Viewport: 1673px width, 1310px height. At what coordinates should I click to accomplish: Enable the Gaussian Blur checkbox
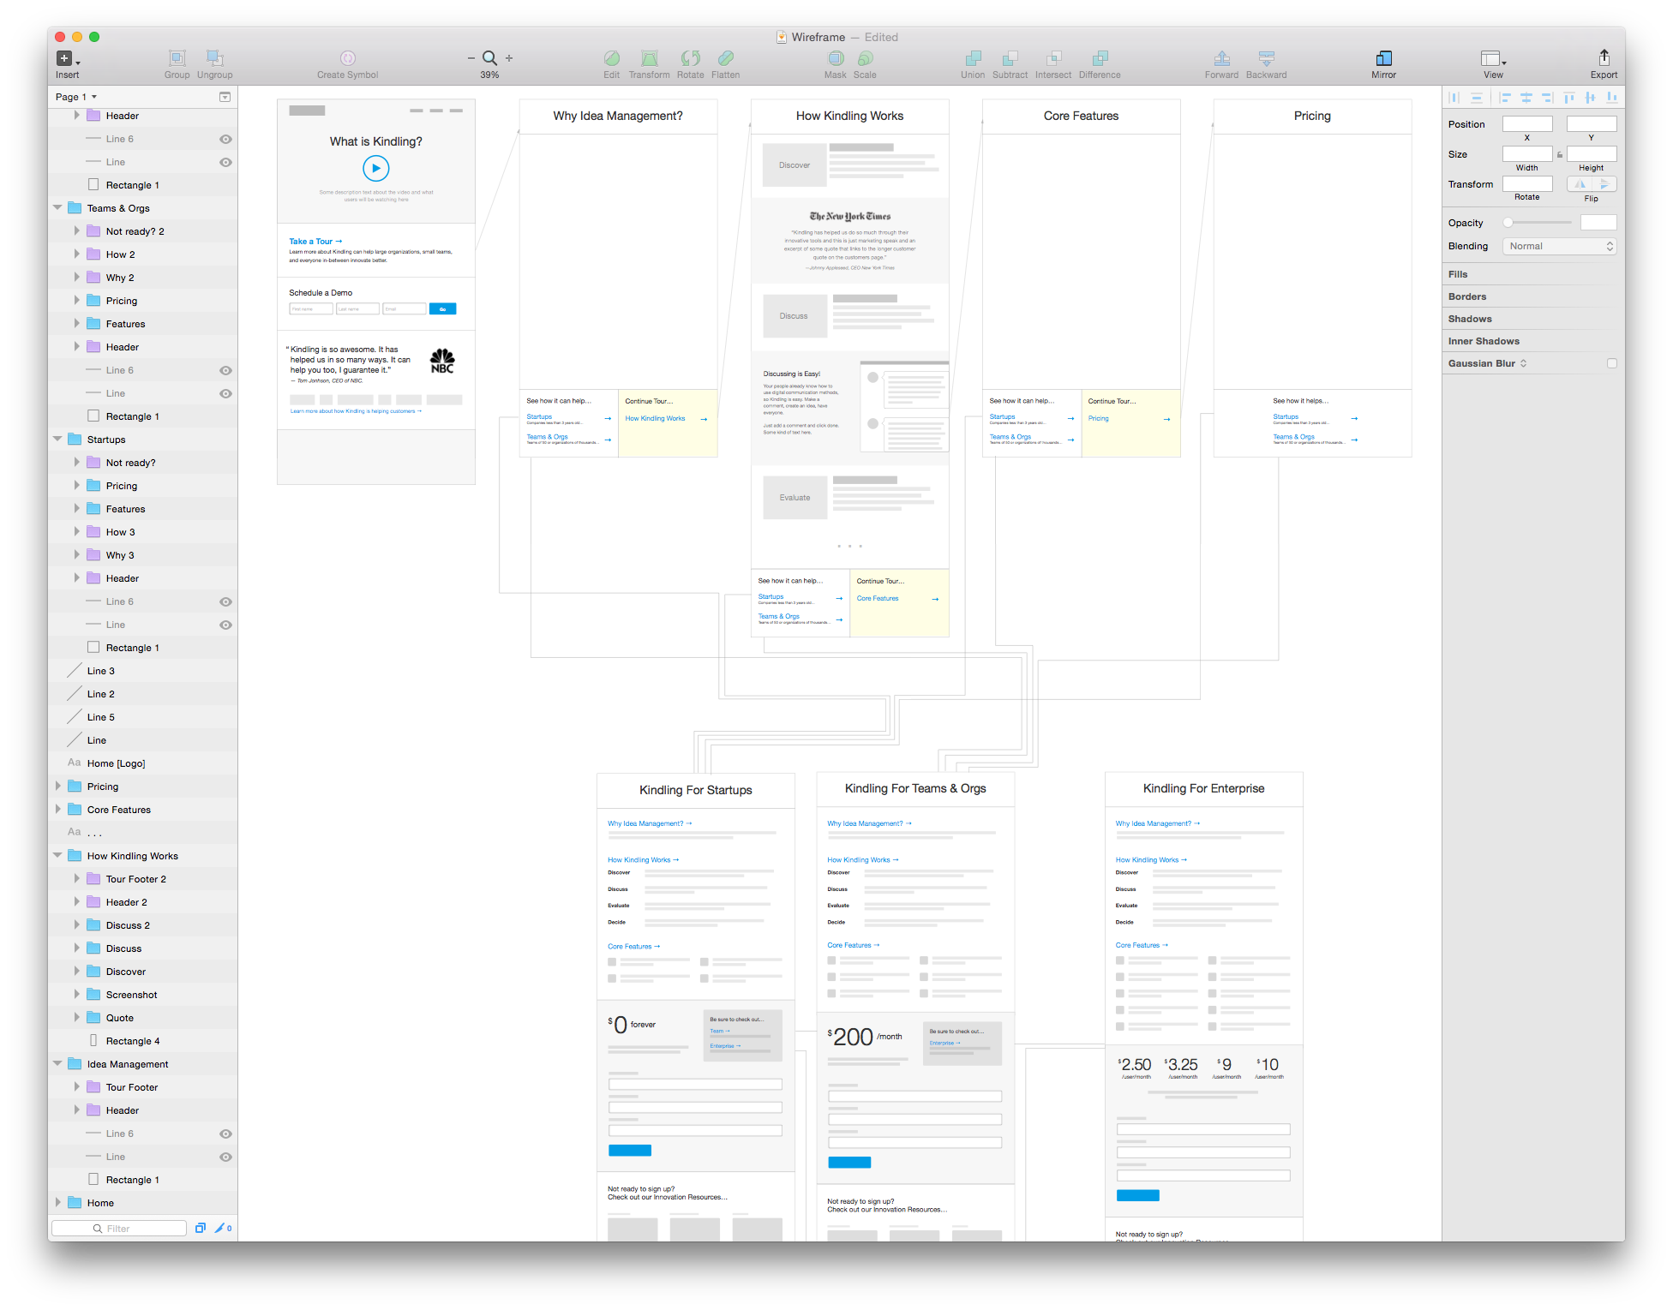pos(1611,363)
